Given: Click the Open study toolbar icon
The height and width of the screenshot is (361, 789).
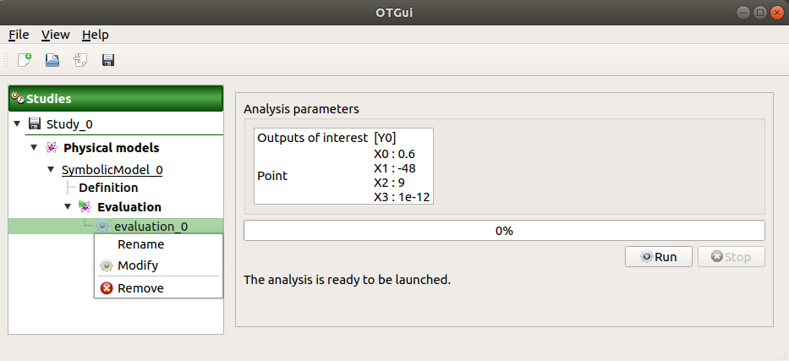Looking at the screenshot, I should 52,60.
